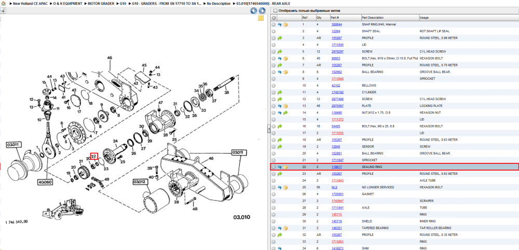This screenshot has height=250, width=519.
Task: Select row circle for SHIELD row
Action: point(274,221)
